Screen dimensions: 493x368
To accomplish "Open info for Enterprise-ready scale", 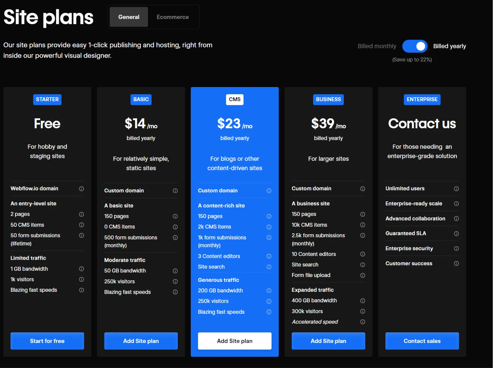I will point(456,204).
